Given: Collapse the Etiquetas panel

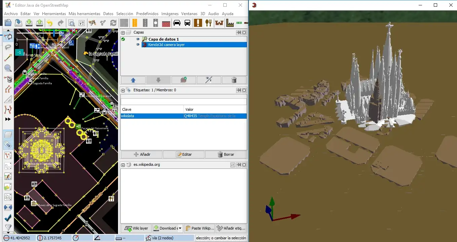Looking at the screenshot, I should click(123, 90).
